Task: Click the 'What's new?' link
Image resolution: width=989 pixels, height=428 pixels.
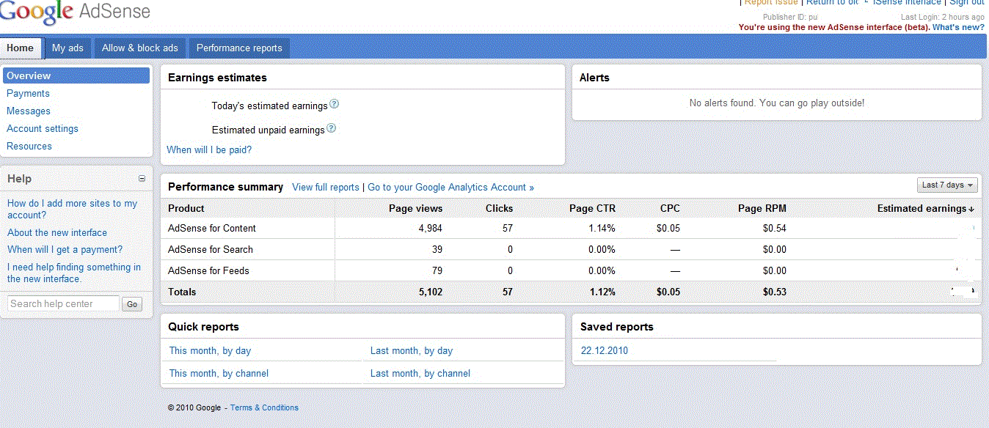Action: (958, 28)
